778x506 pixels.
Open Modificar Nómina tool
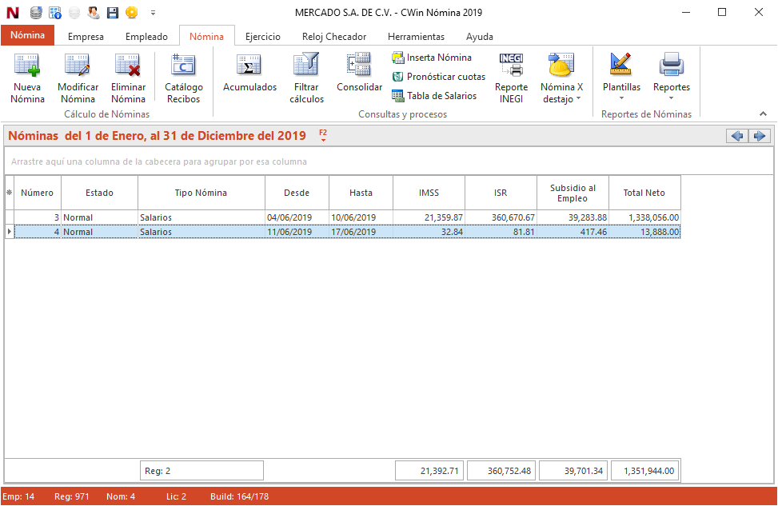click(x=78, y=66)
